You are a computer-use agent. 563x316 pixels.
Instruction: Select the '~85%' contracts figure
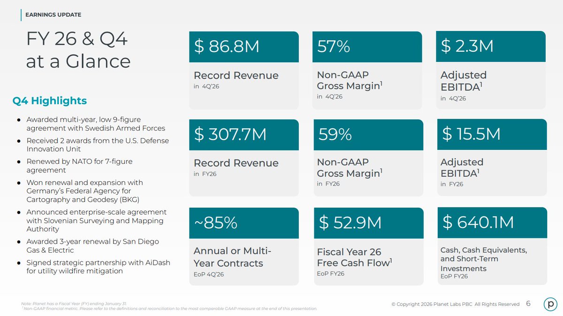[x=216, y=223]
